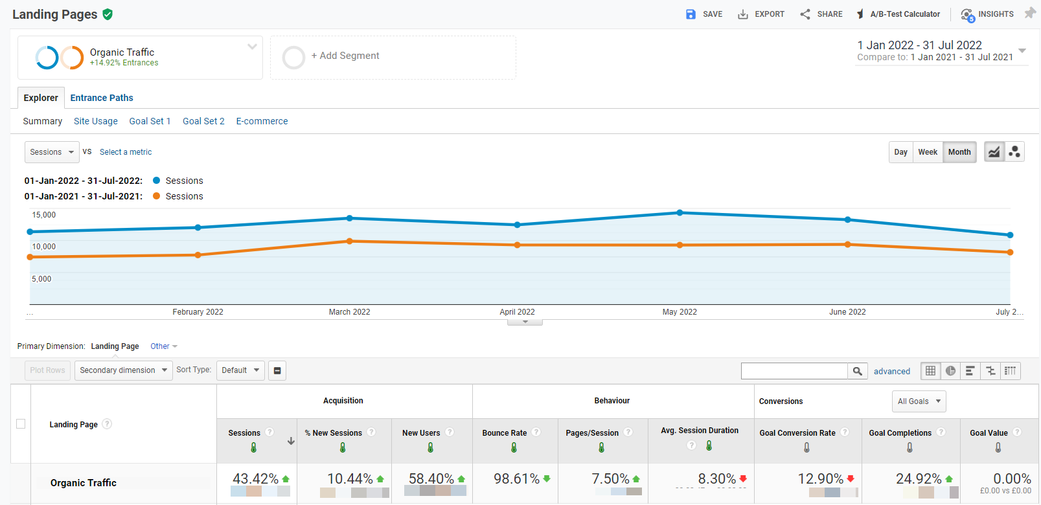The width and height of the screenshot is (1041, 505).
Task: Set graph interval to Week
Action: (928, 152)
